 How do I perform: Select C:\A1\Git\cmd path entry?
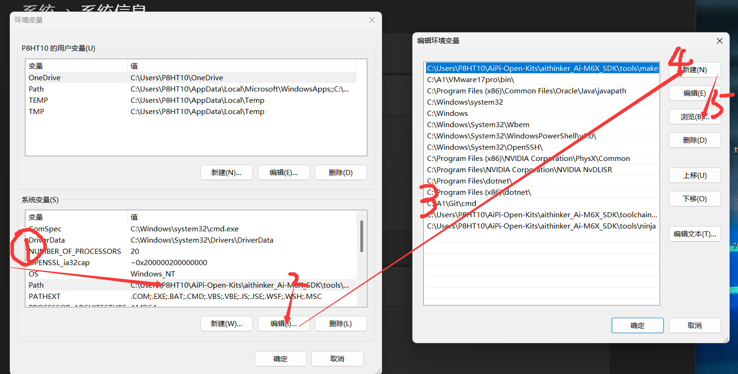coord(542,203)
